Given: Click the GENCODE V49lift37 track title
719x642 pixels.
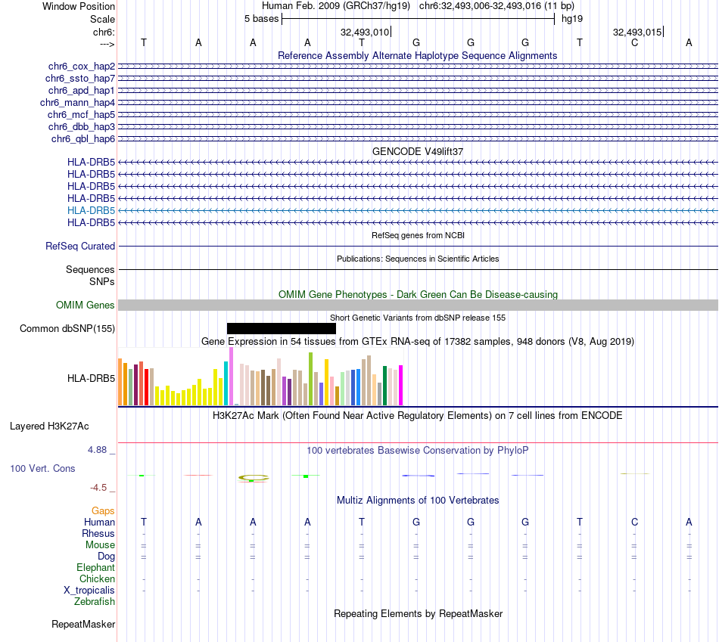Looking at the screenshot, I should click(x=417, y=151).
